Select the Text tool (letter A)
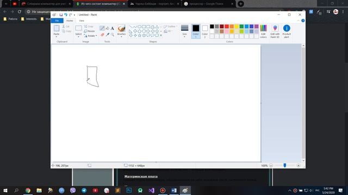 [x=113, y=28]
